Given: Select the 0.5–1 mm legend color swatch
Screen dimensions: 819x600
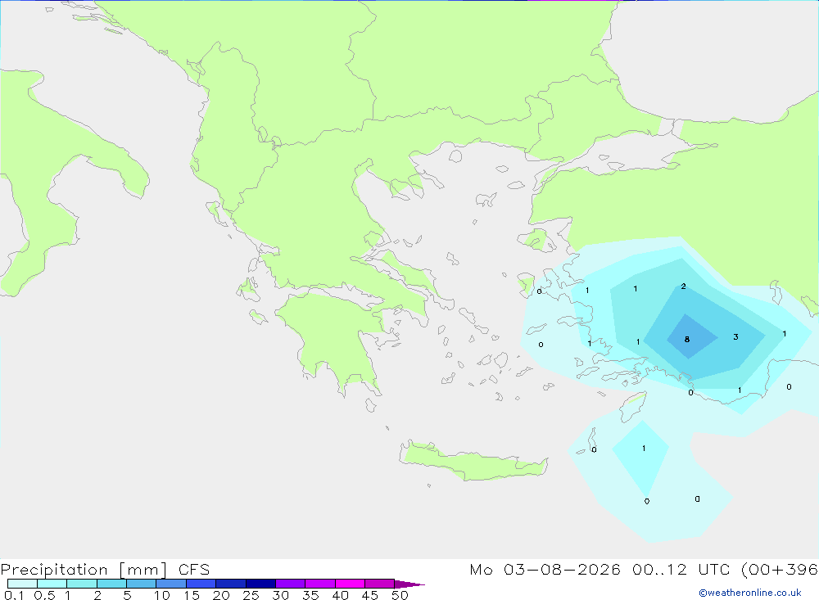Looking at the screenshot, I should click(52, 584).
